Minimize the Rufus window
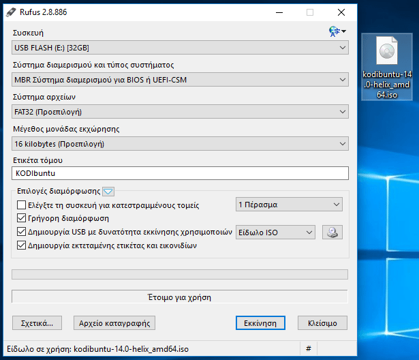Image resolution: width=419 pixels, height=360 pixels. (279, 12)
